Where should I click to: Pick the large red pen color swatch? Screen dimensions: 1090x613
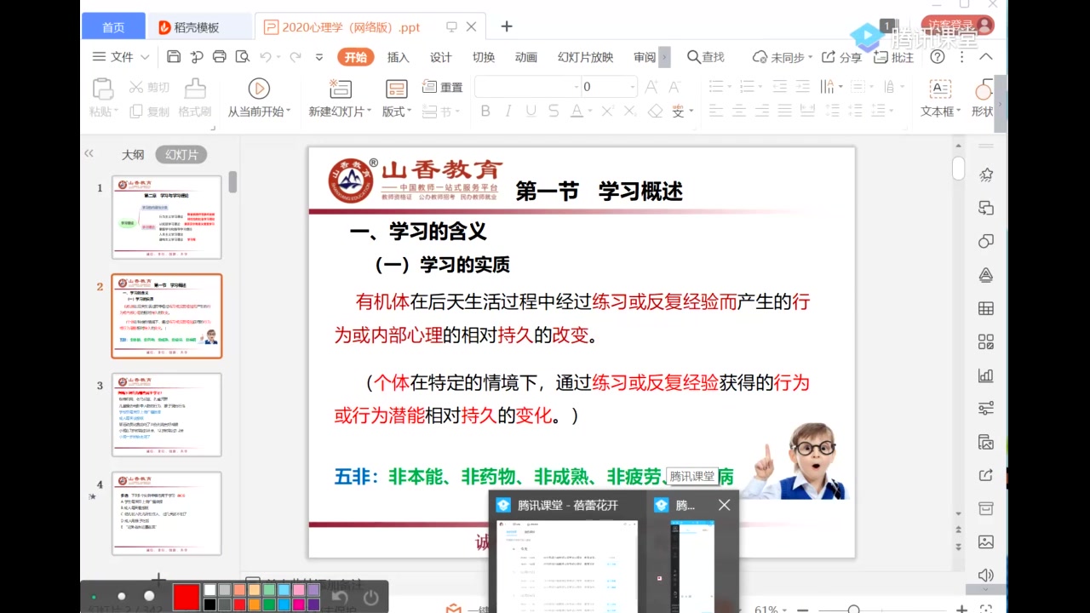coord(186,597)
